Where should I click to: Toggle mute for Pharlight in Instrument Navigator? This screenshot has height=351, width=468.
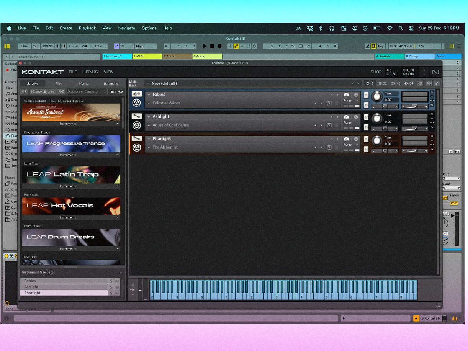117,293
